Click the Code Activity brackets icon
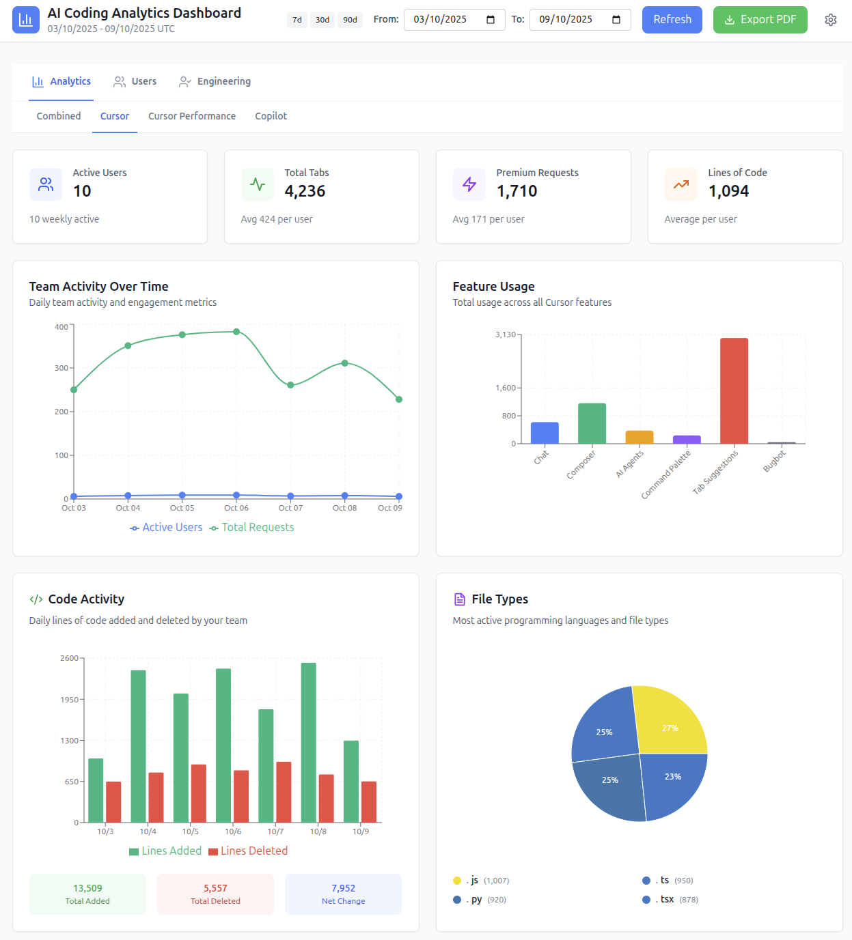The image size is (852, 940). click(x=36, y=599)
